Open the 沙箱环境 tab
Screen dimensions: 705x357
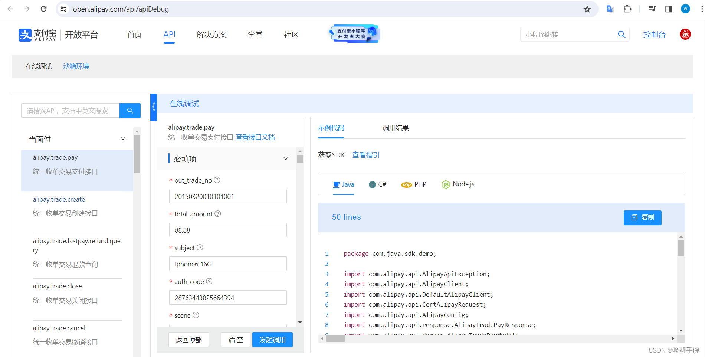point(76,66)
